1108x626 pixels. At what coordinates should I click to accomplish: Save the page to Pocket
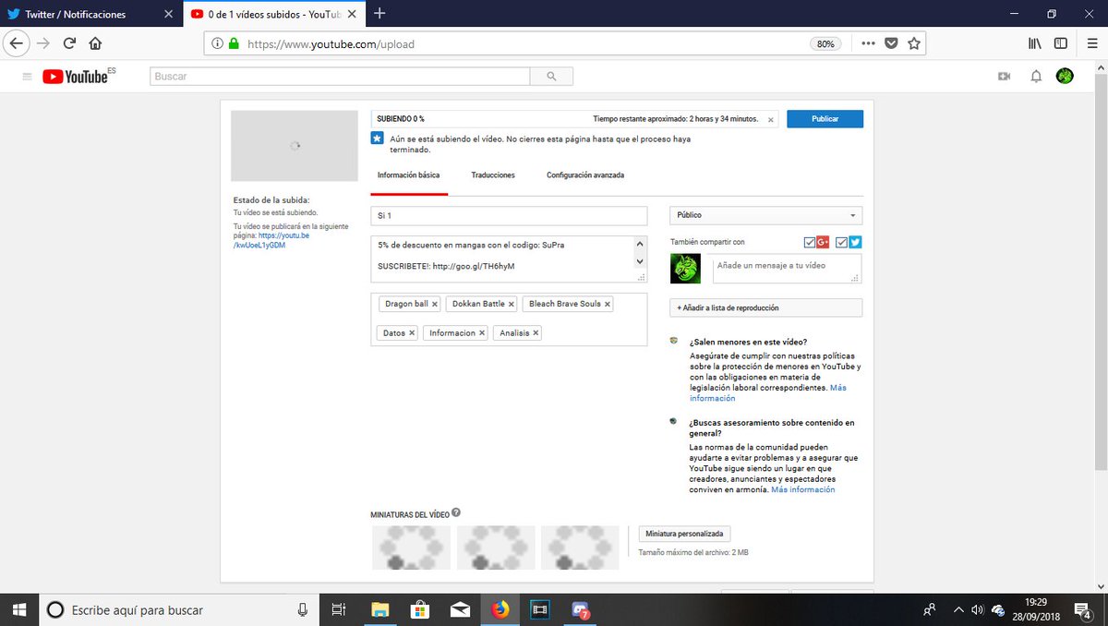pos(891,43)
